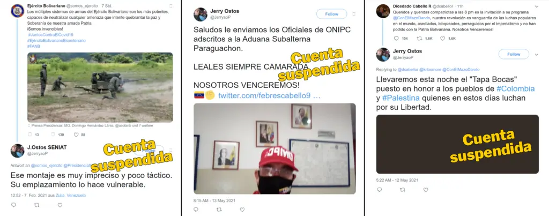Reply to the ONIPC Paraguachon tweet
Viewport: 549px width, 216px height.
tap(196, 210)
